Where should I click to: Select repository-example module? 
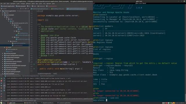11,68
